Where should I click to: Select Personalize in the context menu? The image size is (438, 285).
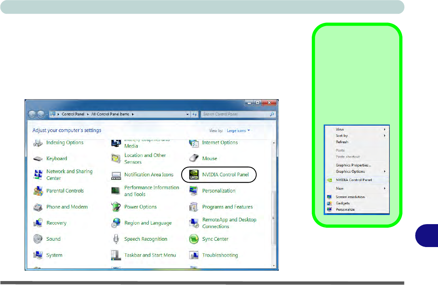[357, 210]
